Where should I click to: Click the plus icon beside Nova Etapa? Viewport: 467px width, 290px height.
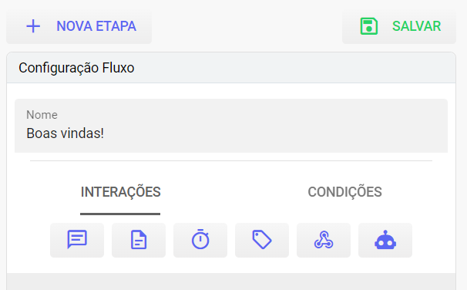point(33,26)
